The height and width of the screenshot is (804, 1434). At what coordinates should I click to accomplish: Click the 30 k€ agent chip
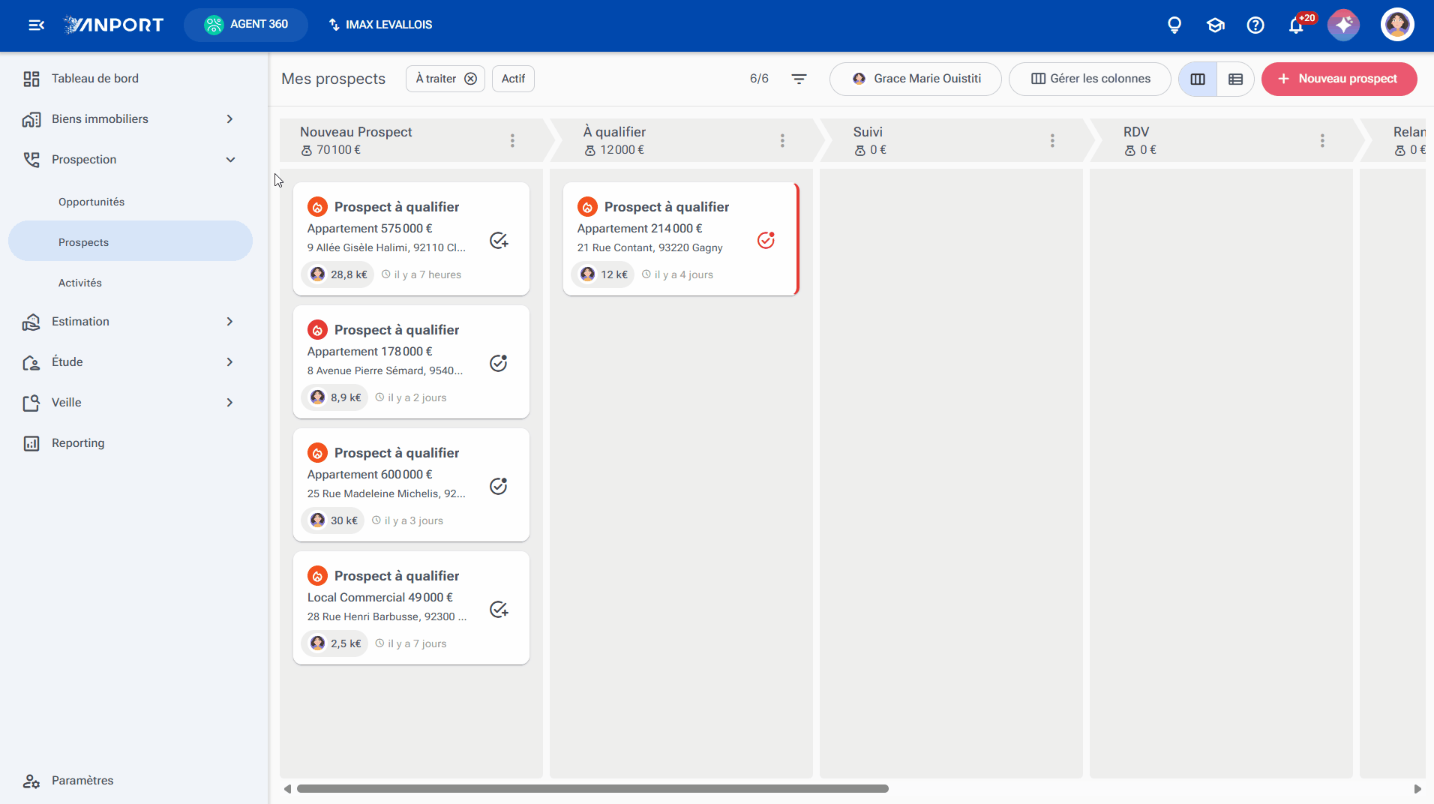tap(333, 520)
